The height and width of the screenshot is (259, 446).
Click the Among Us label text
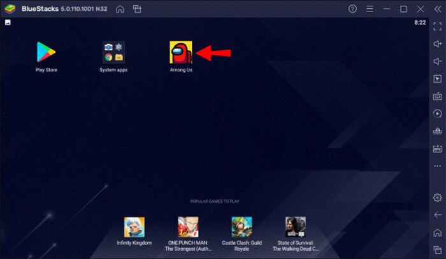coord(181,70)
